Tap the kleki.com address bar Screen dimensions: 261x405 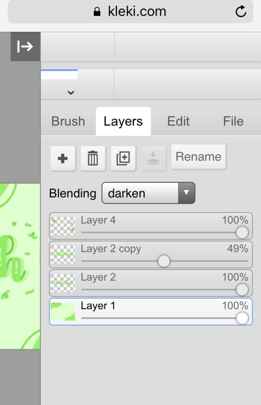tap(130, 11)
